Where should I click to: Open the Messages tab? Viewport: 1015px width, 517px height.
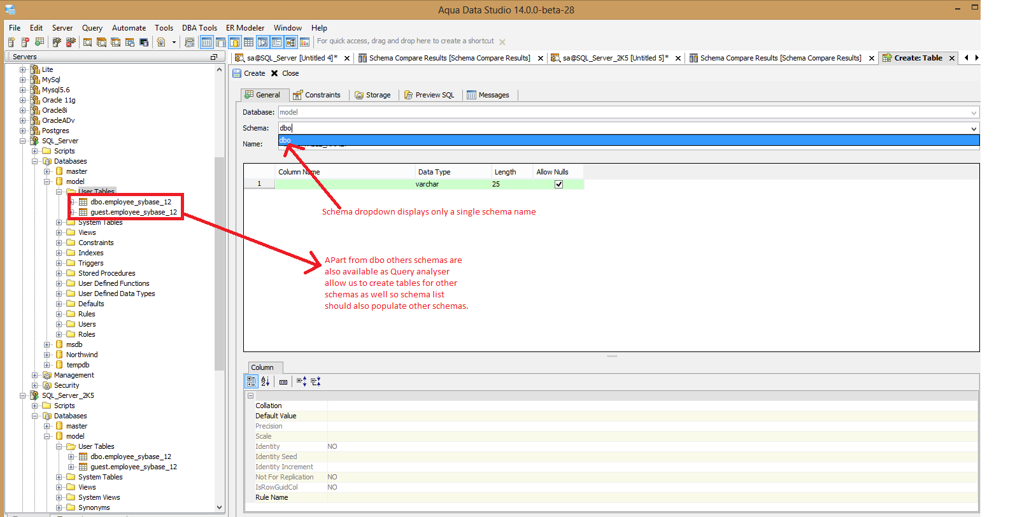(488, 95)
